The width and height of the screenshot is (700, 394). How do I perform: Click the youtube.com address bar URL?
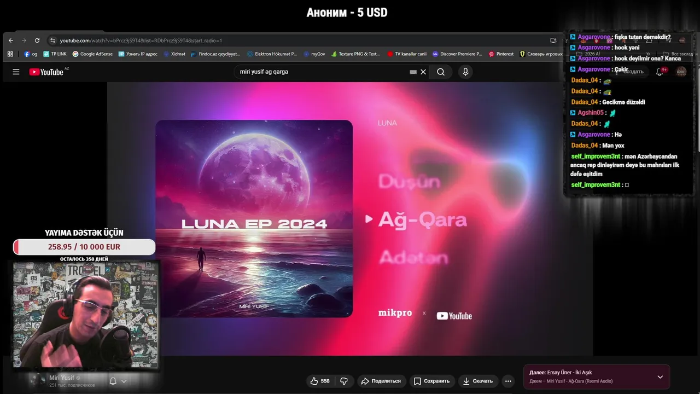141,40
